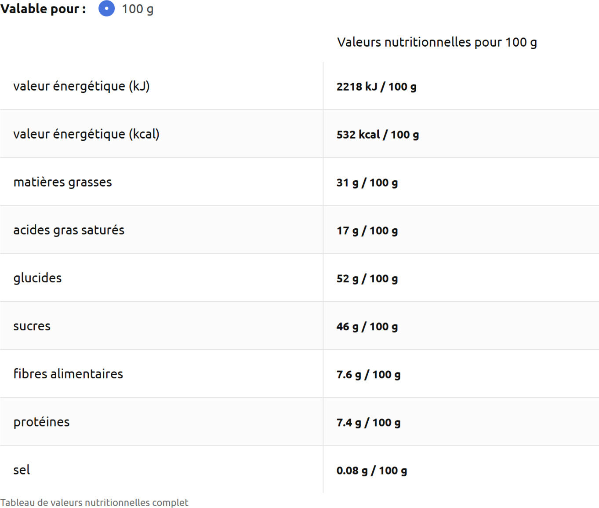Viewport: 599px width, 508px height.
Task: Click the "Valable pour :" label
Action: (x=43, y=9)
